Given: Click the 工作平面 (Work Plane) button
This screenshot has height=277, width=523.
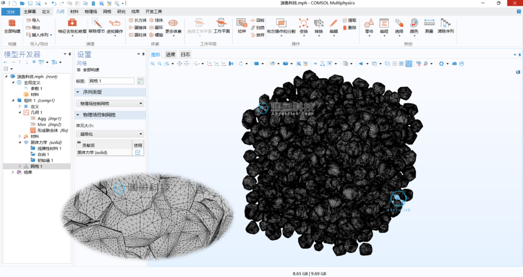Looking at the screenshot, I should coord(221,26).
